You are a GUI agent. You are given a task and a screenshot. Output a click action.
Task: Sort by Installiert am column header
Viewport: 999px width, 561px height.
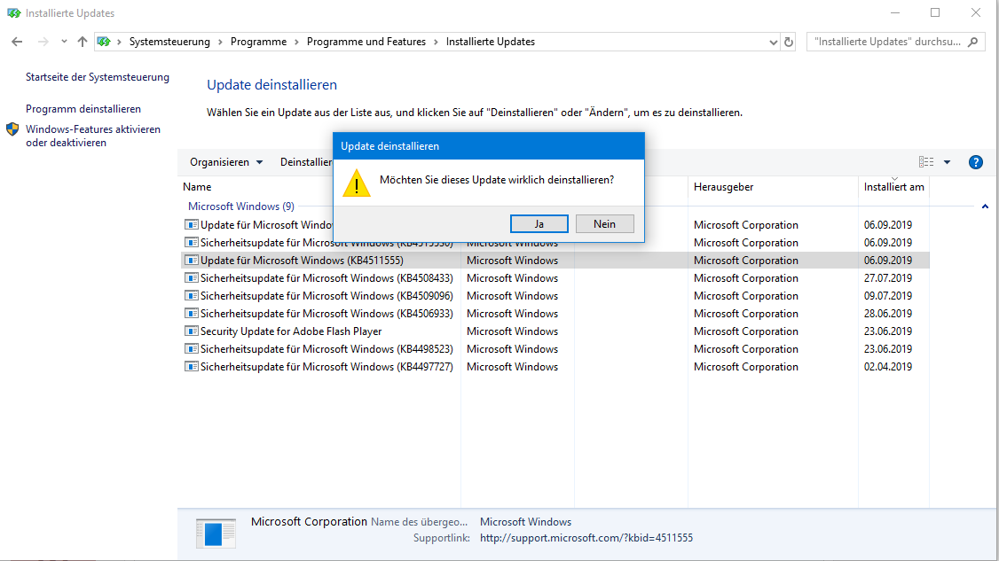[894, 187]
